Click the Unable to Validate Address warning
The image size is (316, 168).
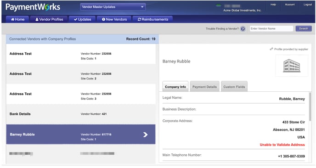(282, 145)
